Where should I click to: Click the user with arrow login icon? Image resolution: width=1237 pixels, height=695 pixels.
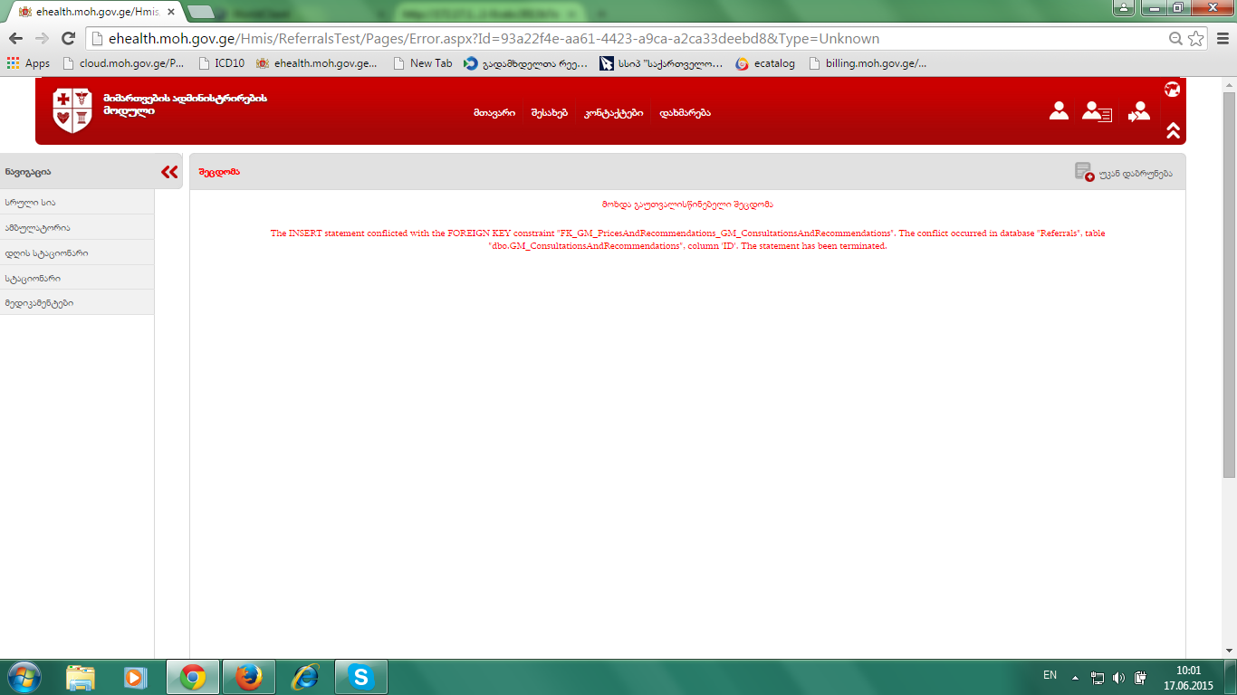pyautogui.click(x=1138, y=111)
